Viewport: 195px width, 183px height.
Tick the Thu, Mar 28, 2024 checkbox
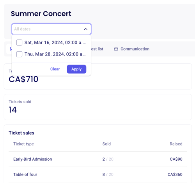(x=19, y=54)
